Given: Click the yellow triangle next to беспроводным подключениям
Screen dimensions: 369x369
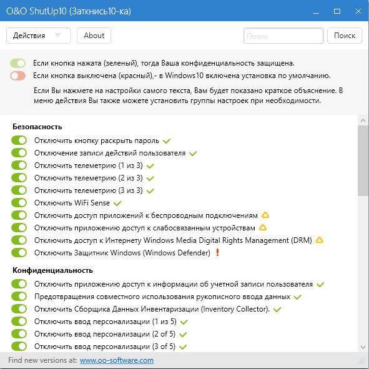Looking at the screenshot, I should (x=265, y=215).
